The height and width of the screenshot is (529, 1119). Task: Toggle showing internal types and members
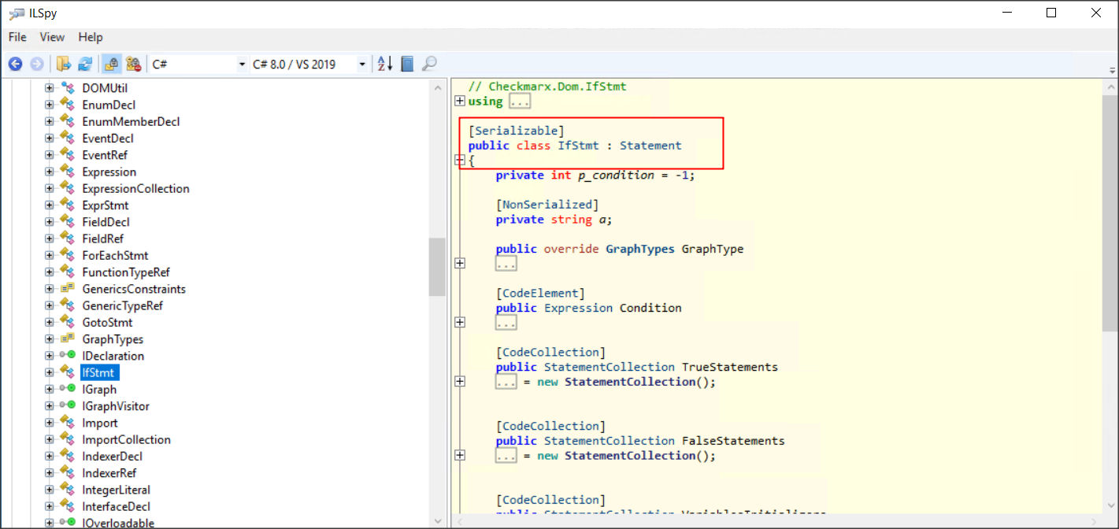(x=133, y=63)
